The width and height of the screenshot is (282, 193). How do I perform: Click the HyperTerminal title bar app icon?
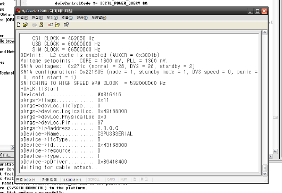(x=18, y=11)
